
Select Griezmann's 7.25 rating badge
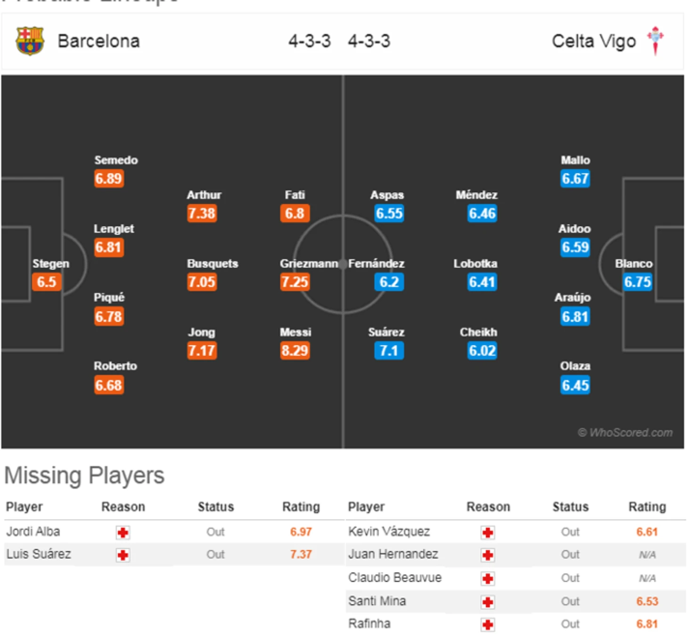(295, 282)
